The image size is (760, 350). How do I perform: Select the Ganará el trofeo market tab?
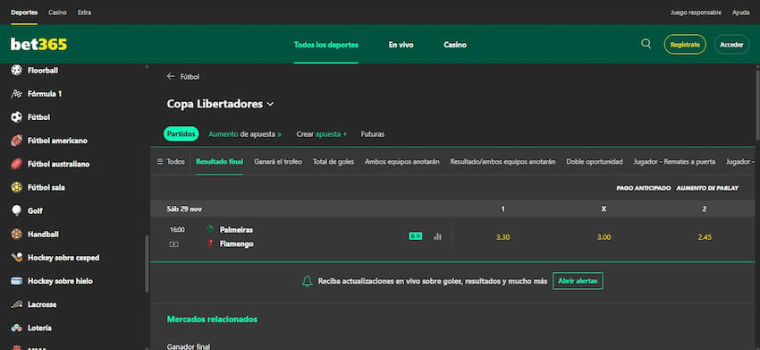pos(278,162)
